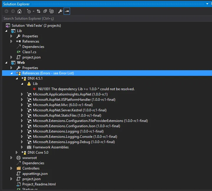Click the Home button in toolbar

click(19, 11)
